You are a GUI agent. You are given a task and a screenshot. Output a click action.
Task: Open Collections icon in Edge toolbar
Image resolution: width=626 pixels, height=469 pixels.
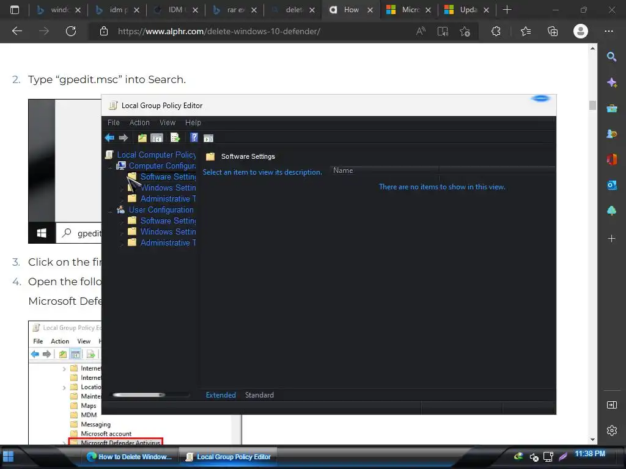[x=553, y=31]
